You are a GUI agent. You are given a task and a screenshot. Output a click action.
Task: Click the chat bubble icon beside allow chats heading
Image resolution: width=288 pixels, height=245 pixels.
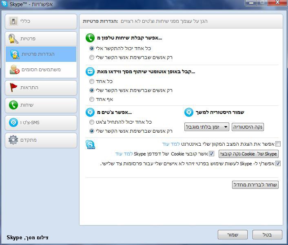90,112
